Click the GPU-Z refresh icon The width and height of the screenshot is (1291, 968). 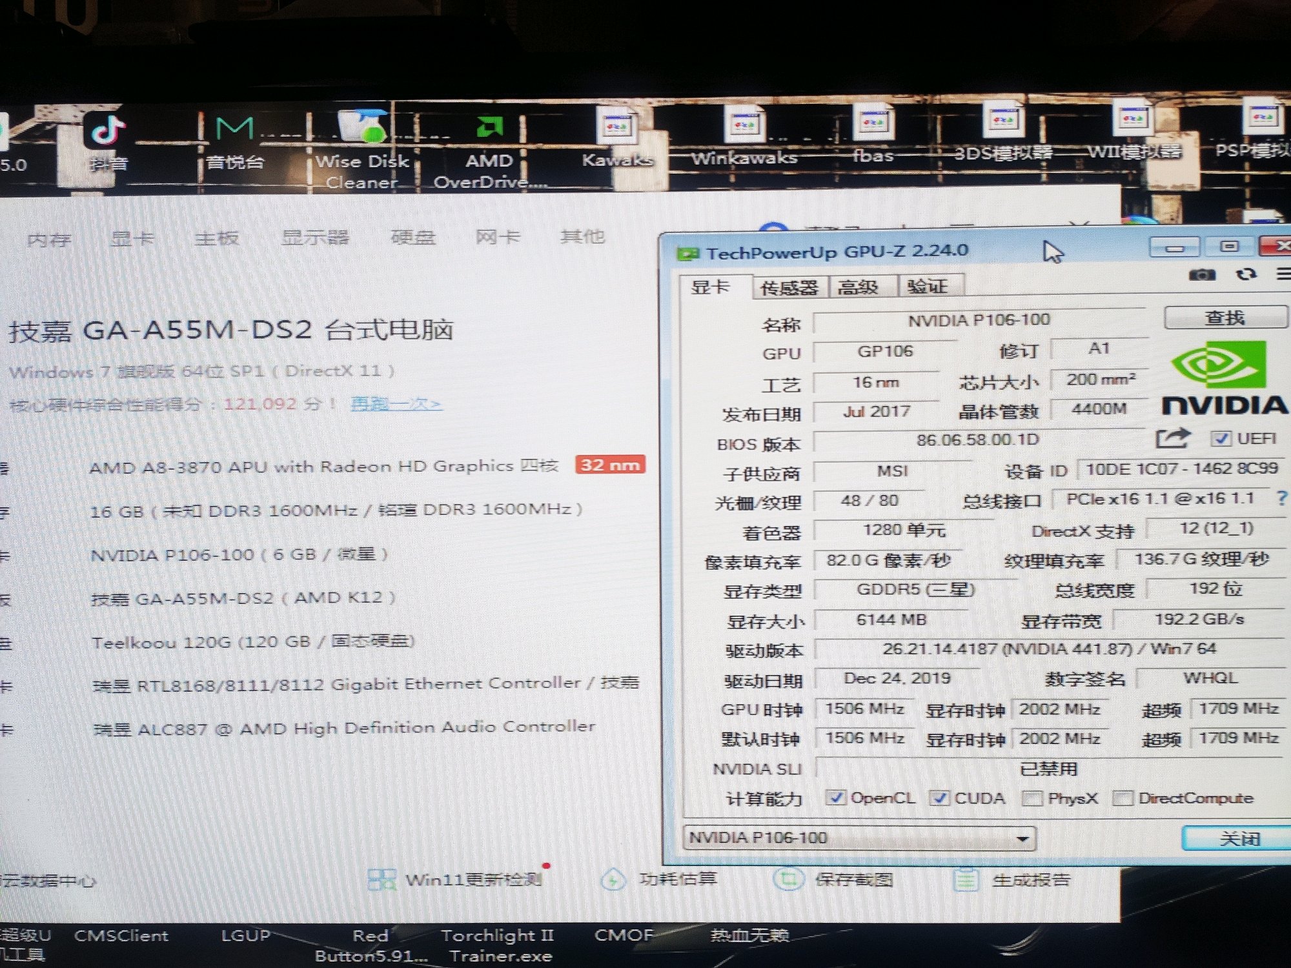click(x=1246, y=274)
